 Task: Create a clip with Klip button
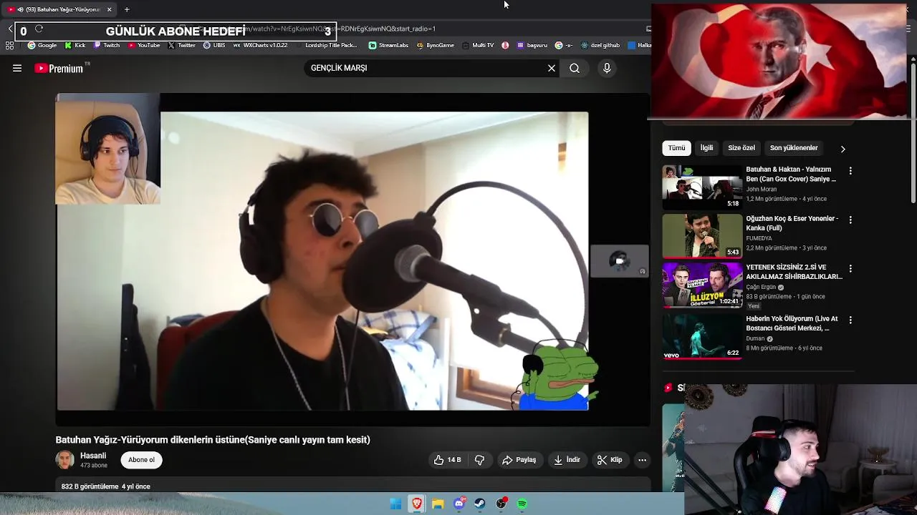click(610, 460)
